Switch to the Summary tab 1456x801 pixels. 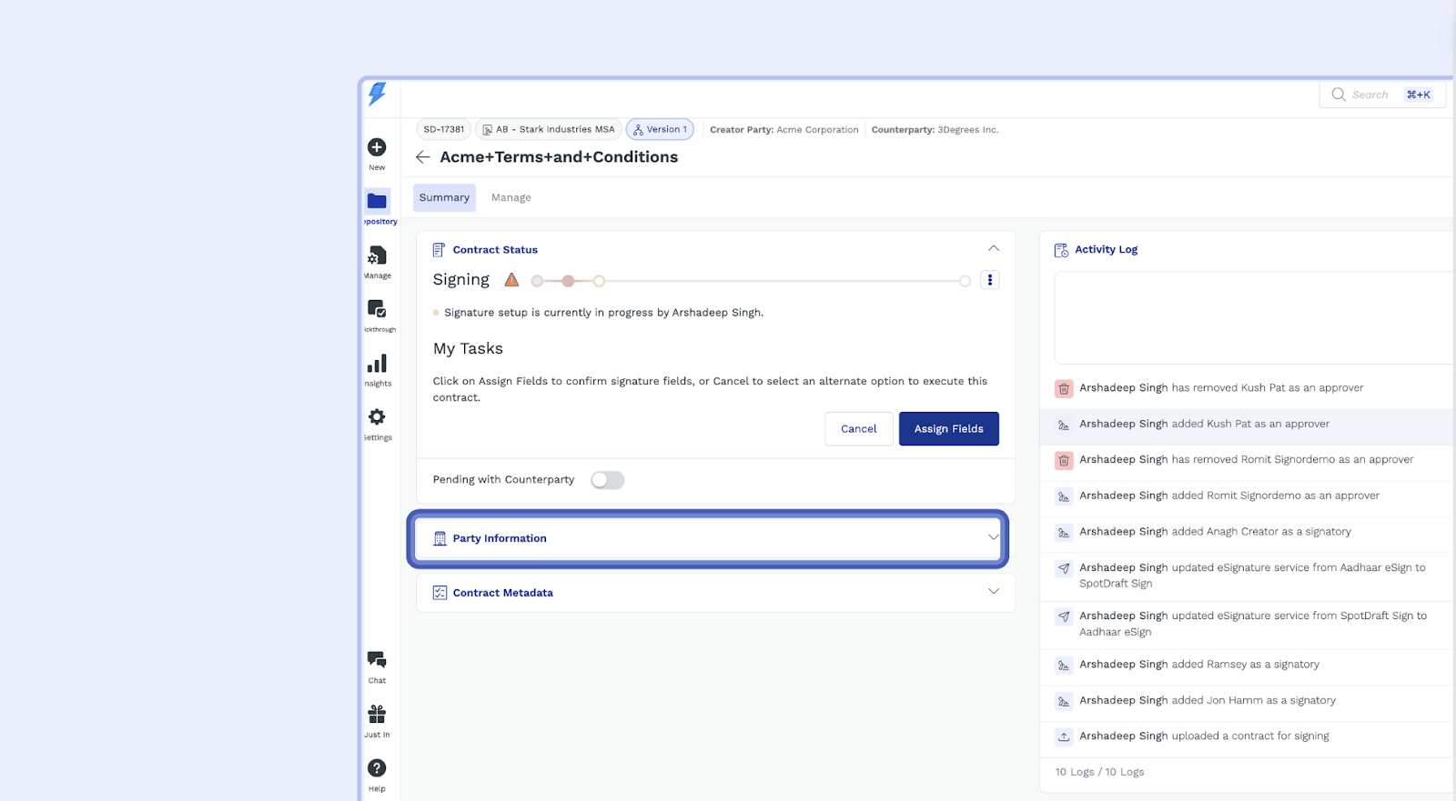click(x=444, y=198)
